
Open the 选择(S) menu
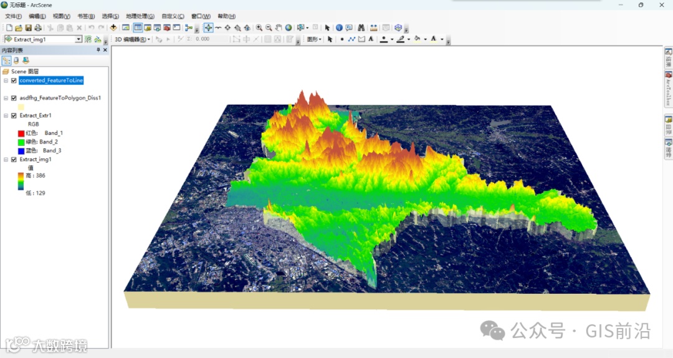110,16
